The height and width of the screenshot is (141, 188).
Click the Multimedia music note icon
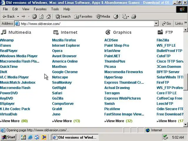(4, 32)
